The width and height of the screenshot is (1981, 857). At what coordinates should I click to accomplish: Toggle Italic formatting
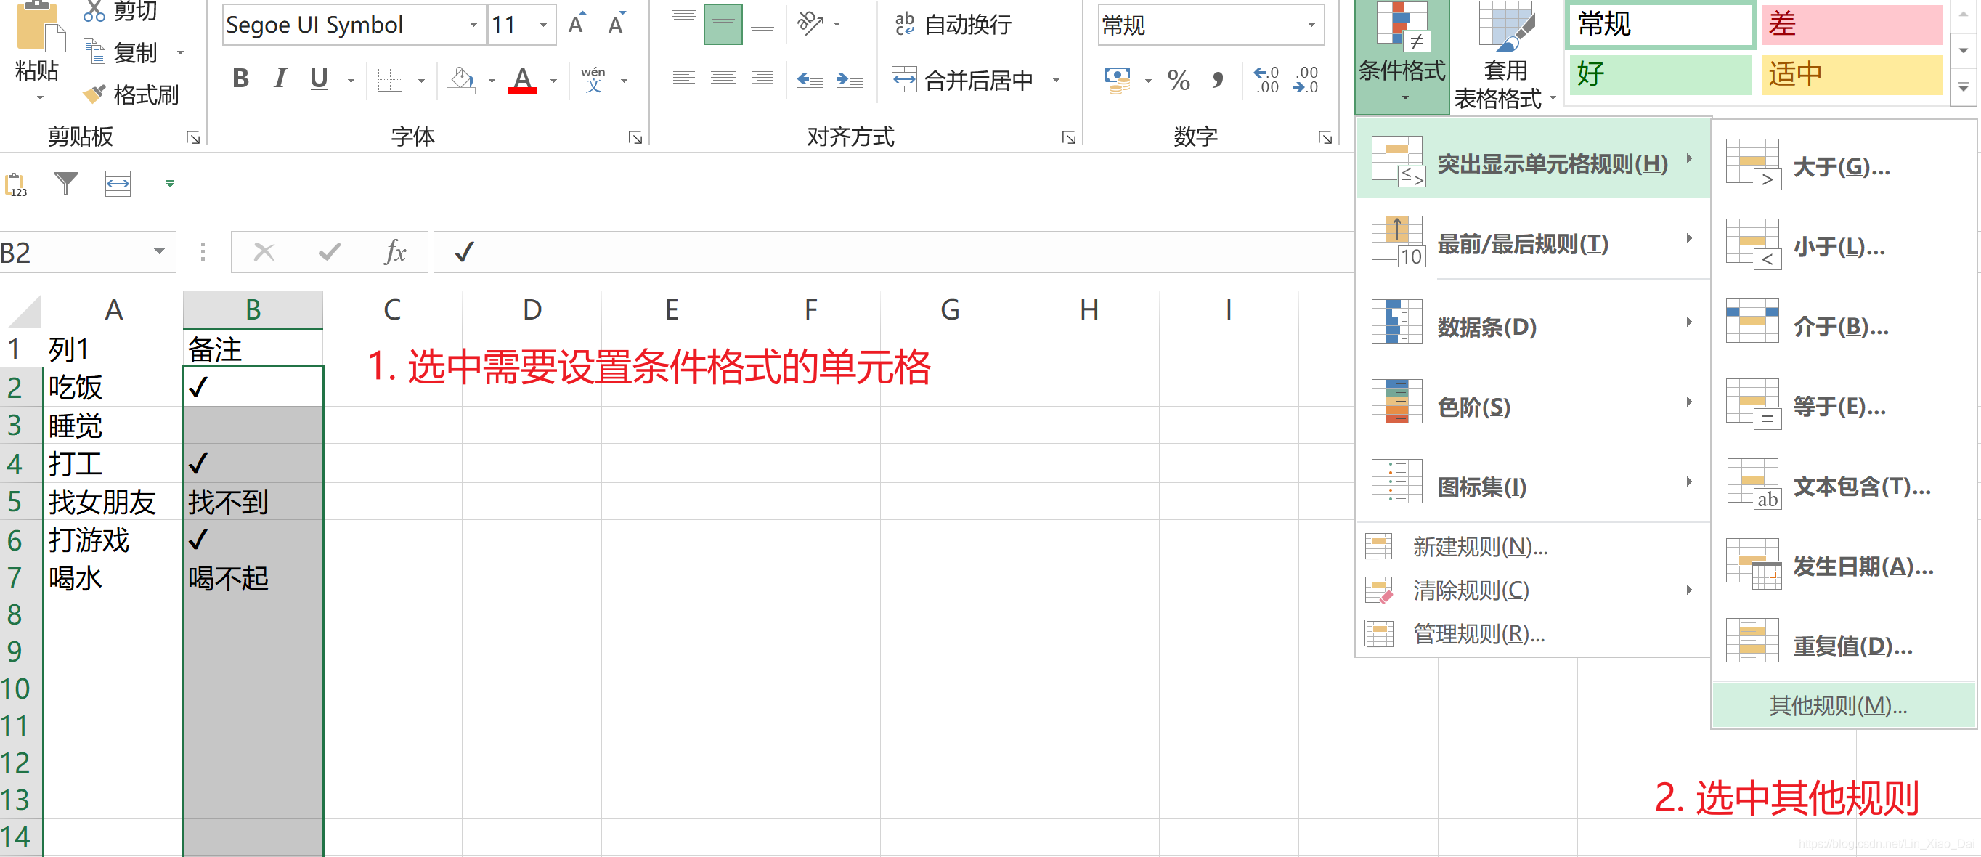[x=280, y=79]
